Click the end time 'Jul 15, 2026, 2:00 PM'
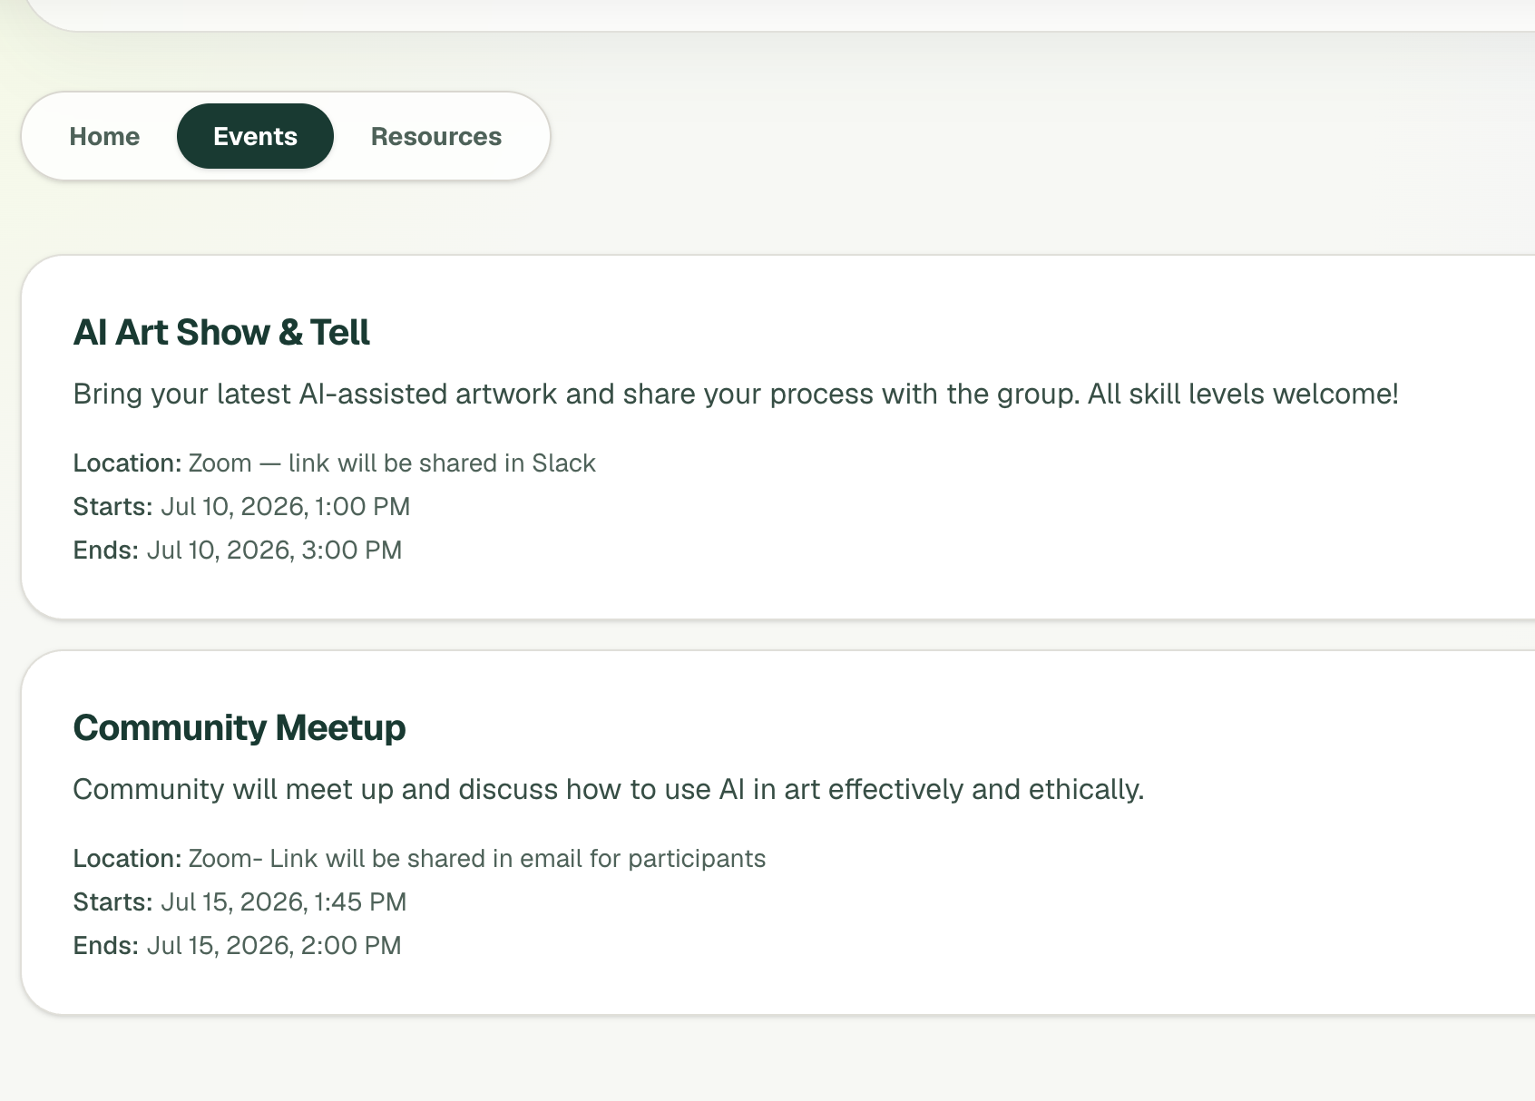1535x1101 pixels. click(x=274, y=946)
